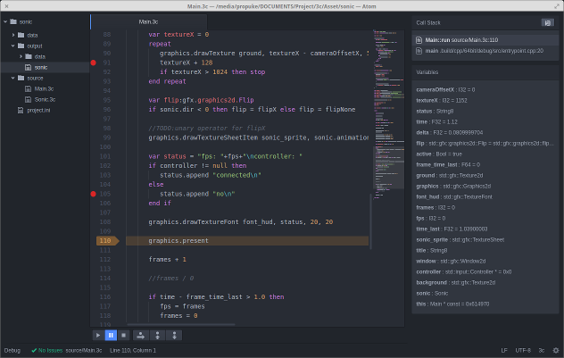Select the Main::run stack frame
The image size is (564, 358).
coord(485,40)
